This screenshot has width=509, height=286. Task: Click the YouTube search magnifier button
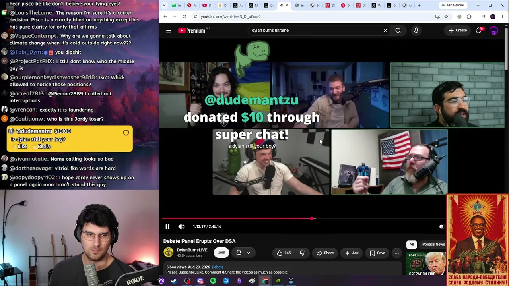[398, 30]
